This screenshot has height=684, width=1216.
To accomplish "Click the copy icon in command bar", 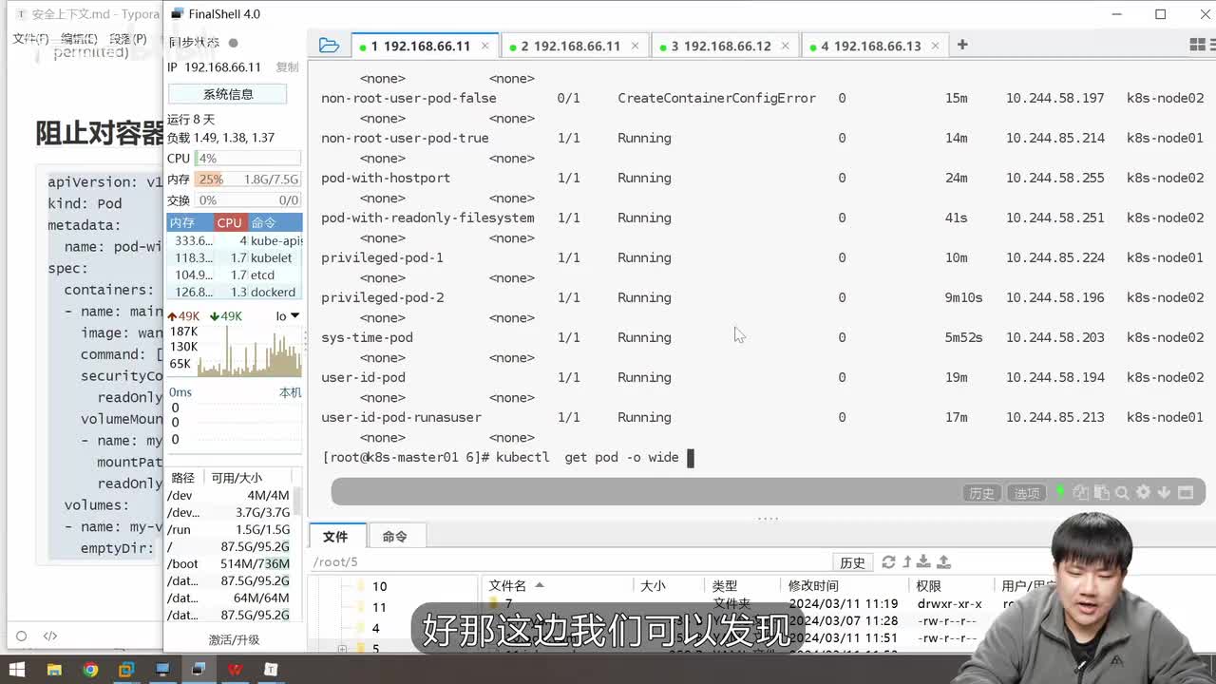I will [x=1081, y=492].
